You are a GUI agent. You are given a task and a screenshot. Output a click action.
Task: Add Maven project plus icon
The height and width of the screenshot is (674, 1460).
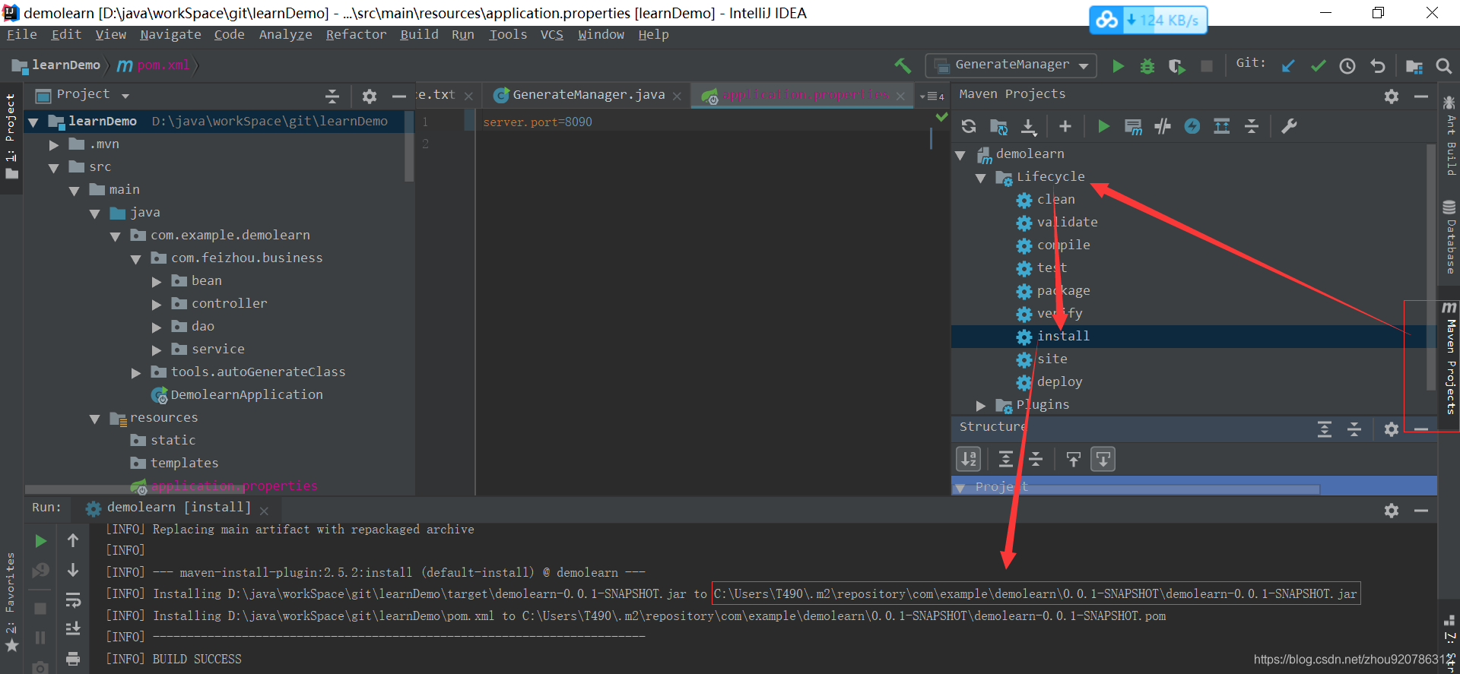1065,126
